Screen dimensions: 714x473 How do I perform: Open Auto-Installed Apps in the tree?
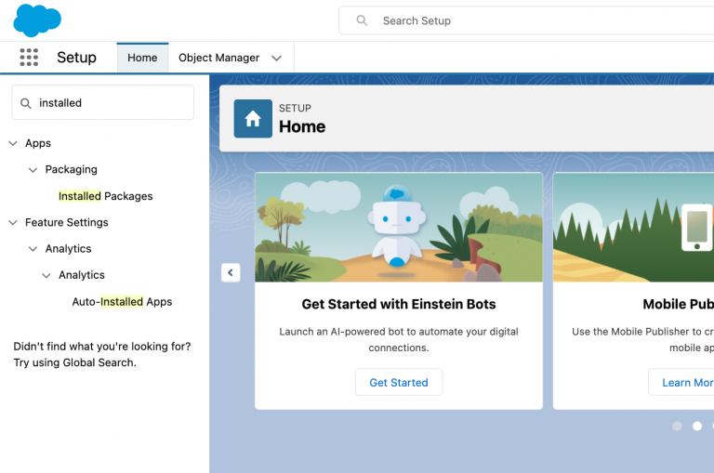coord(122,302)
